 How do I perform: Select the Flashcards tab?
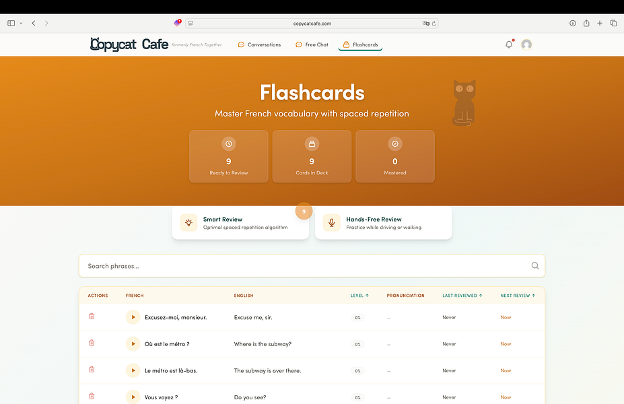click(x=360, y=44)
